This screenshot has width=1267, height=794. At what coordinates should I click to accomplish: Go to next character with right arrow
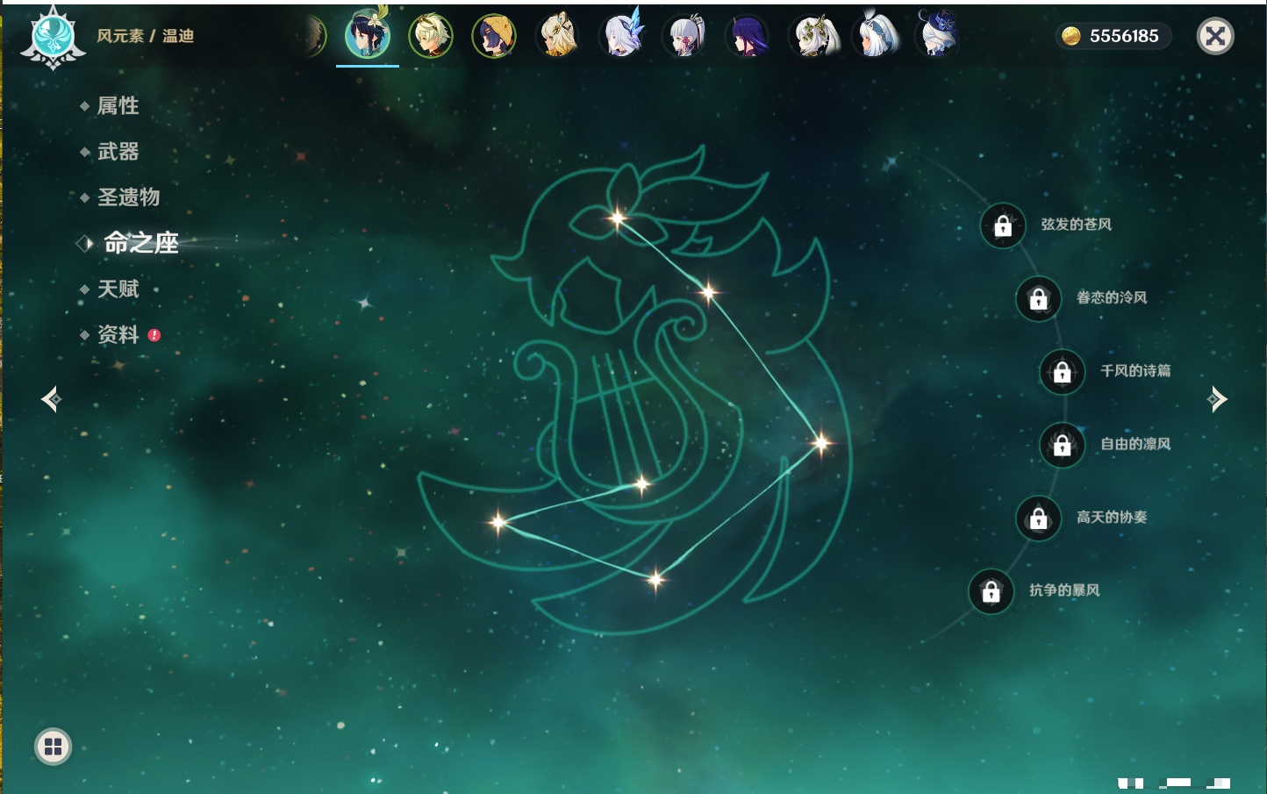point(1217,399)
